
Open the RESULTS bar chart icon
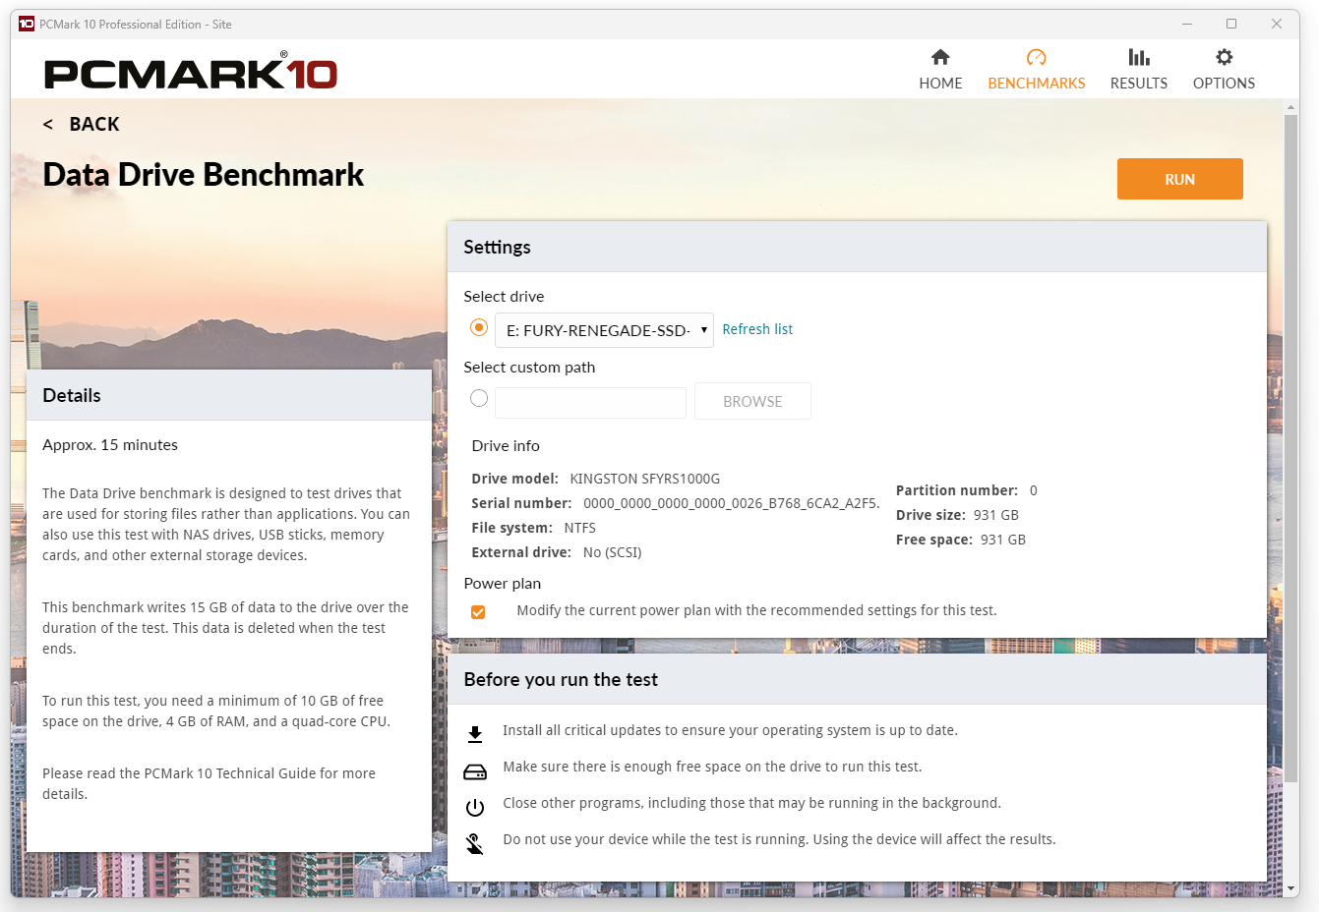tap(1139, 57)
